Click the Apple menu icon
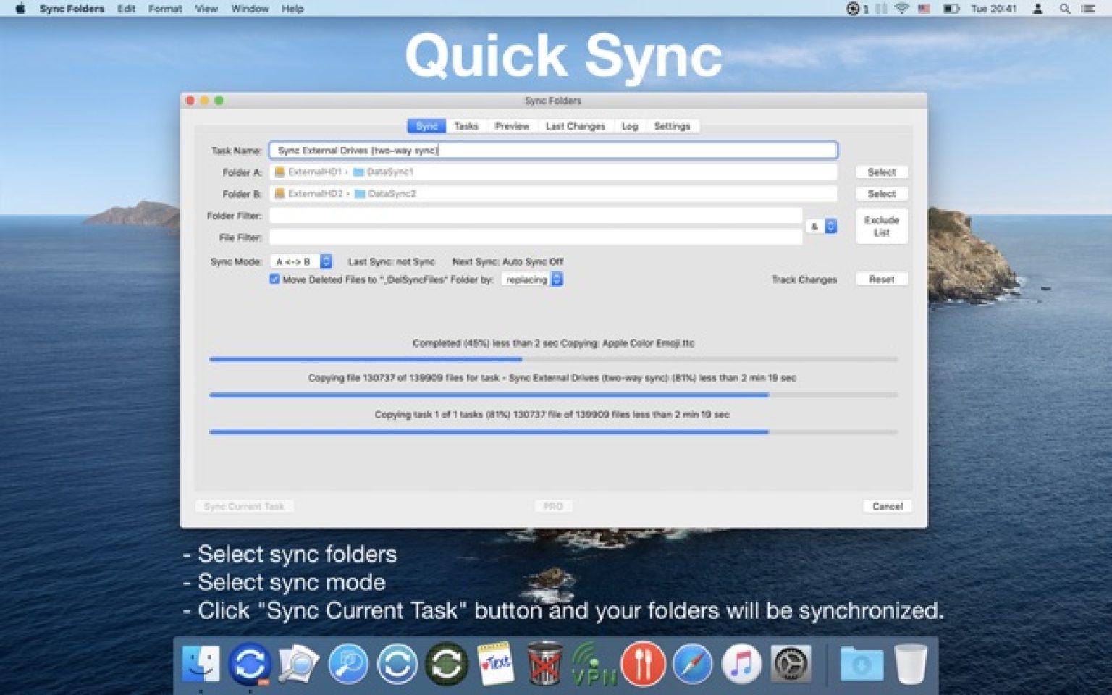 coord(19,9)
